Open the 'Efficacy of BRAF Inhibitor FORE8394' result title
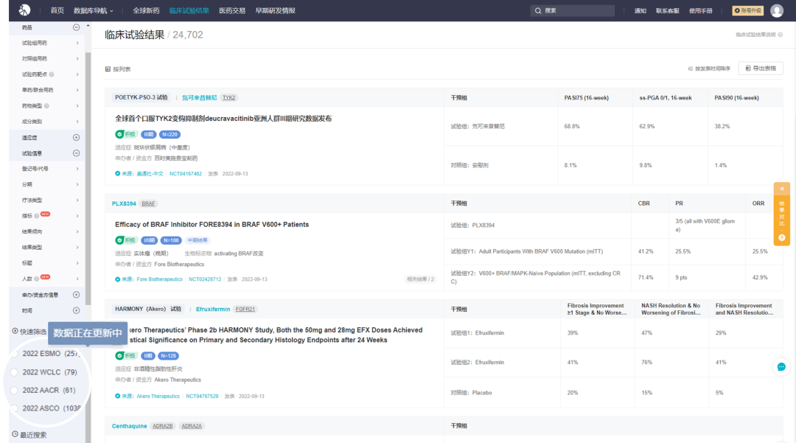Image resolution: width=796 pixels, height=443 pixels. point(212,224)
